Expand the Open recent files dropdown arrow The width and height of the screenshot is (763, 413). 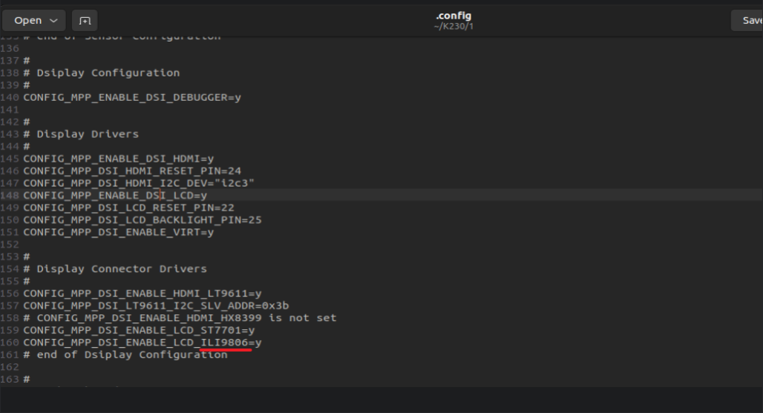pos(53,20)
